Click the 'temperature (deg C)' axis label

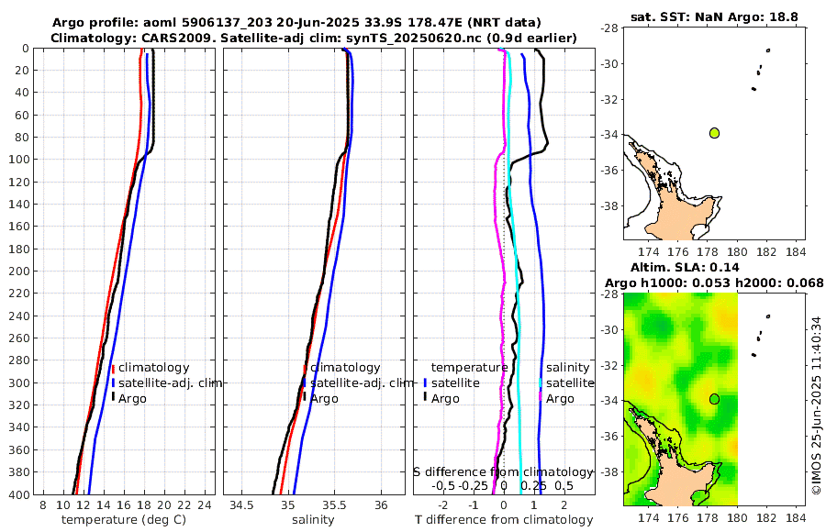[124, 520]
